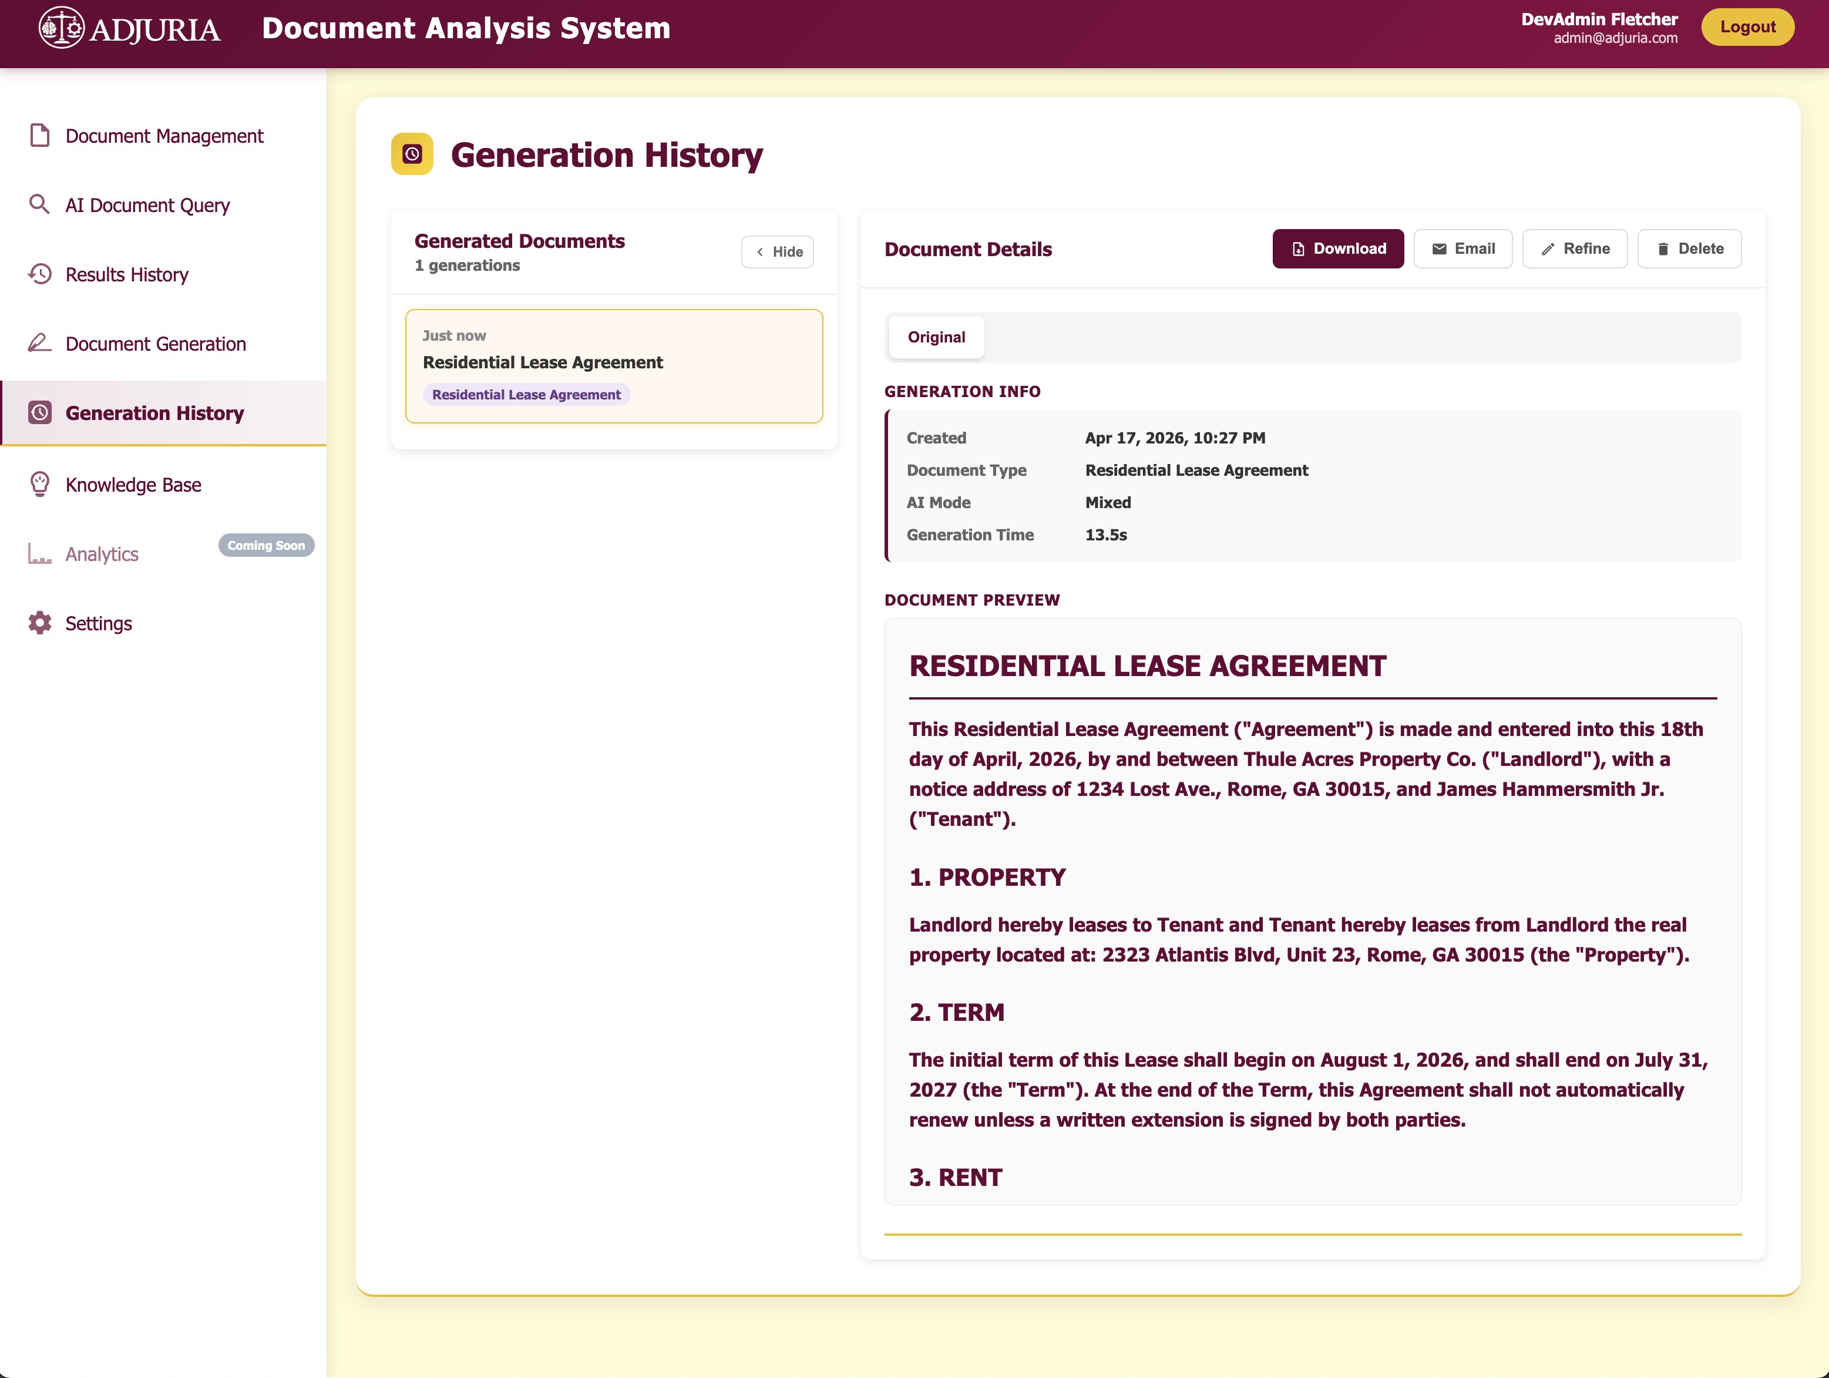Log out with the Logout button
Screen dimensions: 1829x1378
tap(1747, 26)
